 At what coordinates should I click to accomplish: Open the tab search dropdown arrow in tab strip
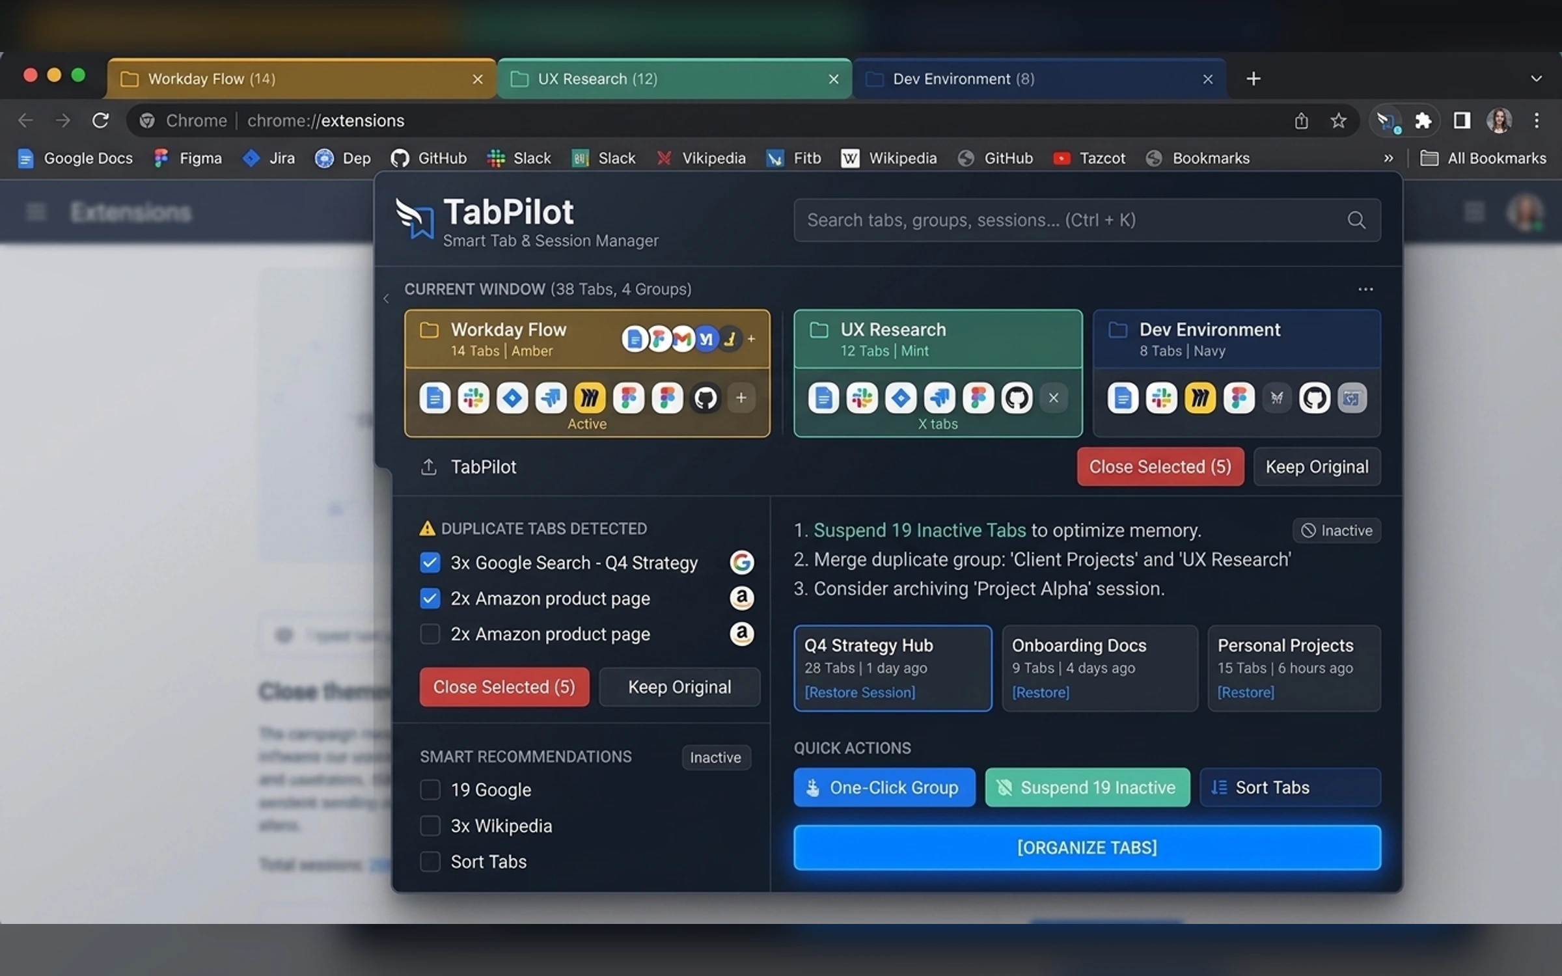[1536, 79]
